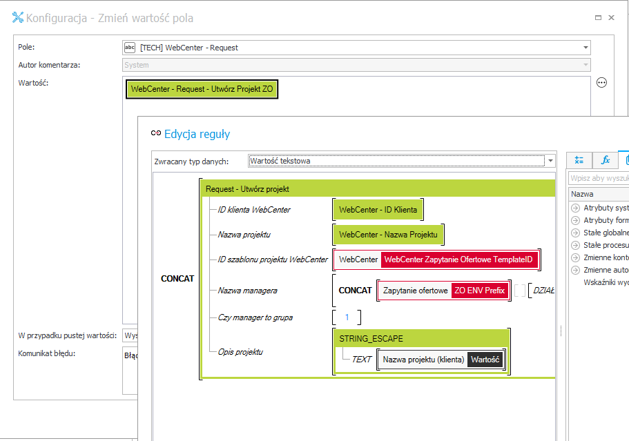Select the Zapytanie ofertowe ZO ENV Prefix tag
The height and width of the screenshot is (441, 629).
tap(444, 291)
